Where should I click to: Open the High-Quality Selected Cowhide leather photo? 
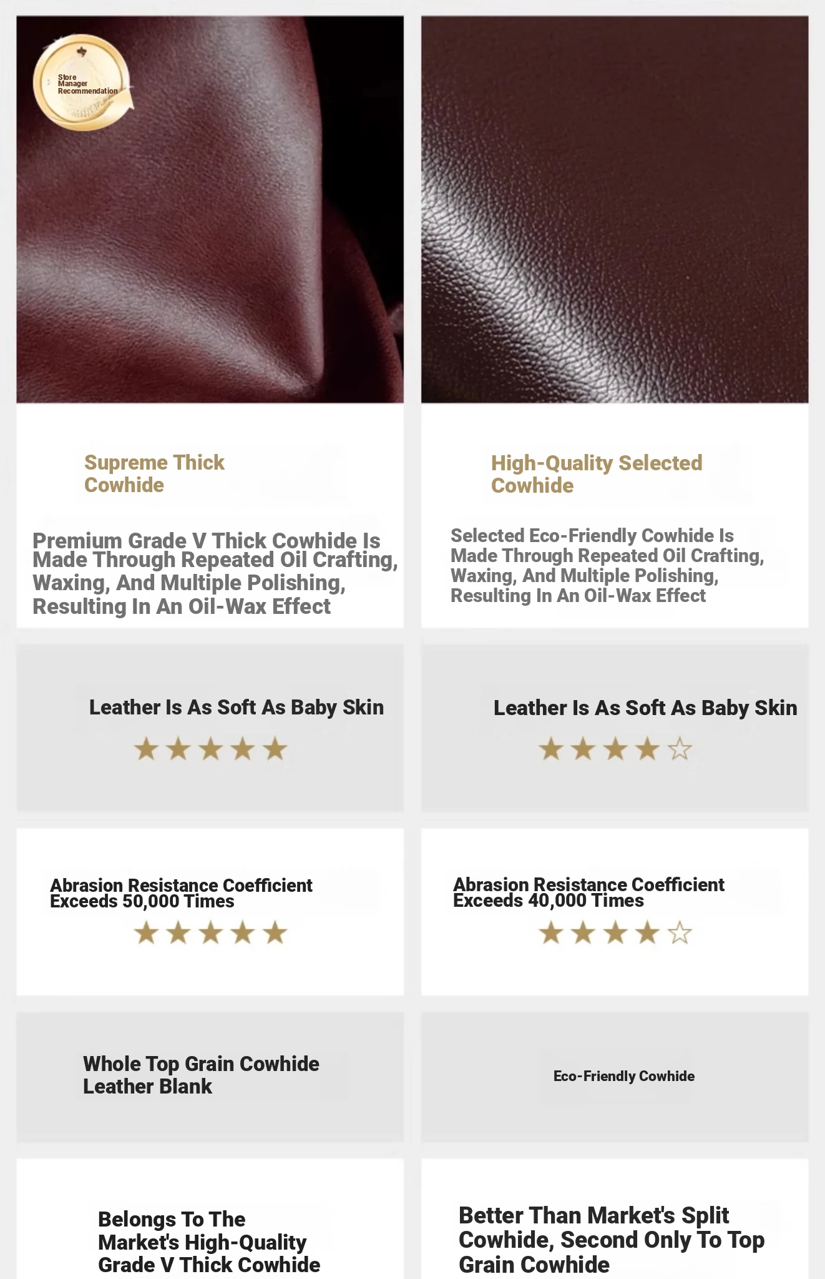(615, 209)
